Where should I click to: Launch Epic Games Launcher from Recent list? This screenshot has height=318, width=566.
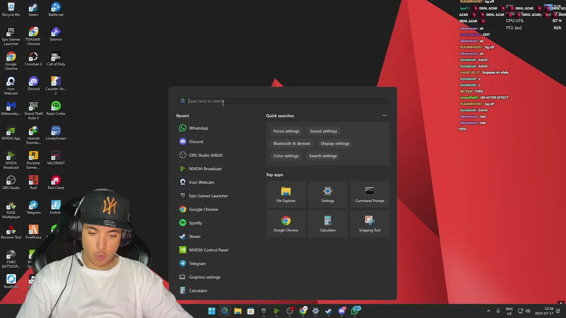tap(203, 196)
